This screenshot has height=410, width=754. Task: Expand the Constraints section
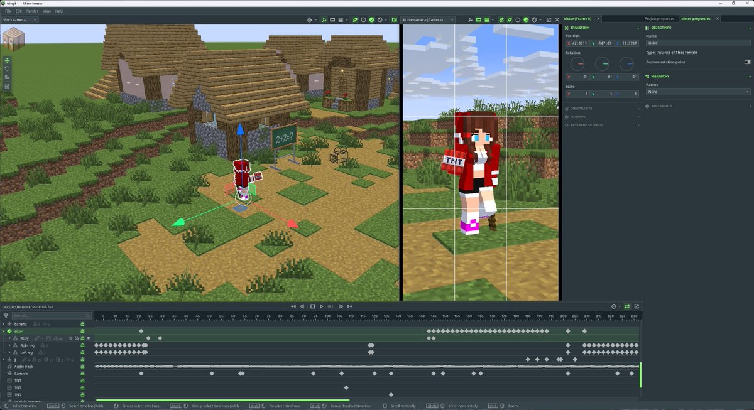point(638,108)
